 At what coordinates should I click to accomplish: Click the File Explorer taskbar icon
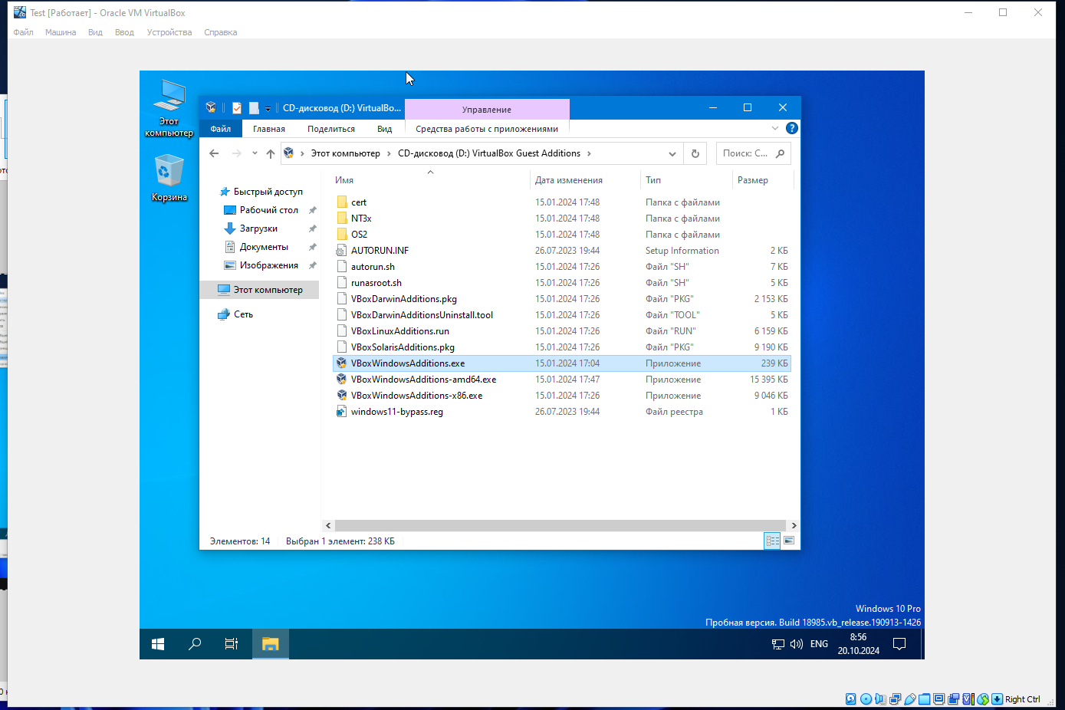270,644
